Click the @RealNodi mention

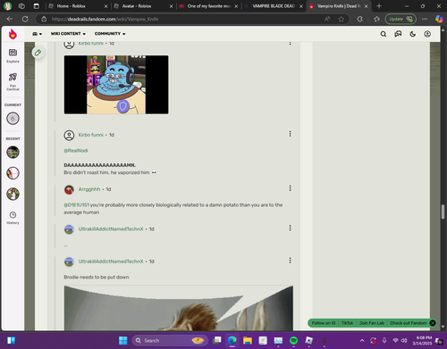(76, 151)
